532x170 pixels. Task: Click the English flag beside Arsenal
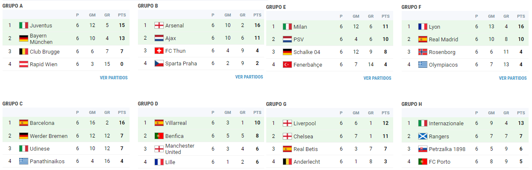[159, 25]
